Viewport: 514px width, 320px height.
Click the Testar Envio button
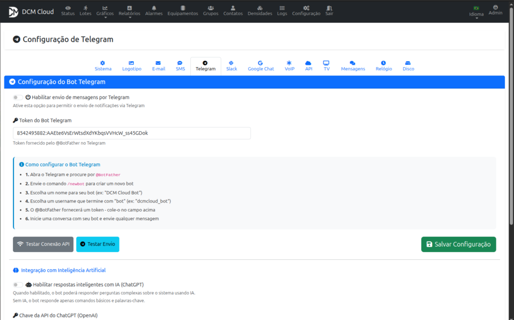click(x=98, y=244)
